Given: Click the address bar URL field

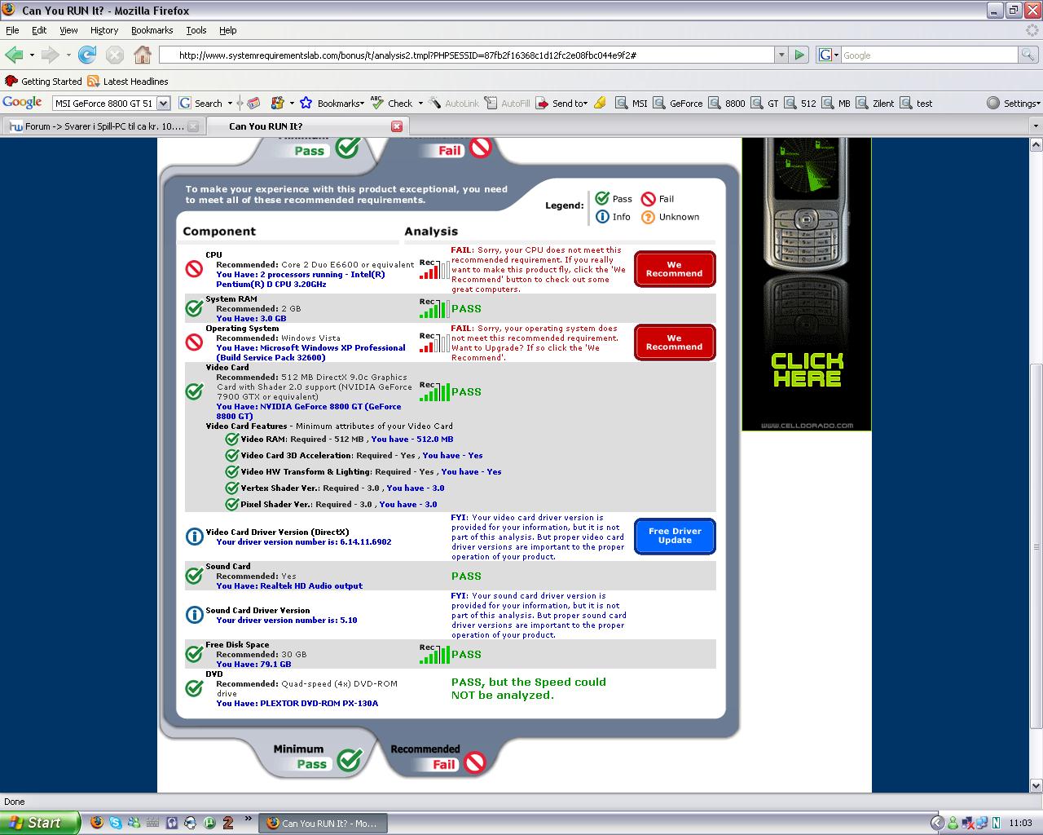Looking at the screenshot, I should (466, 55).
